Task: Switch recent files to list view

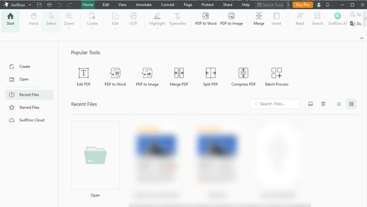Action: tap(338, 104)
